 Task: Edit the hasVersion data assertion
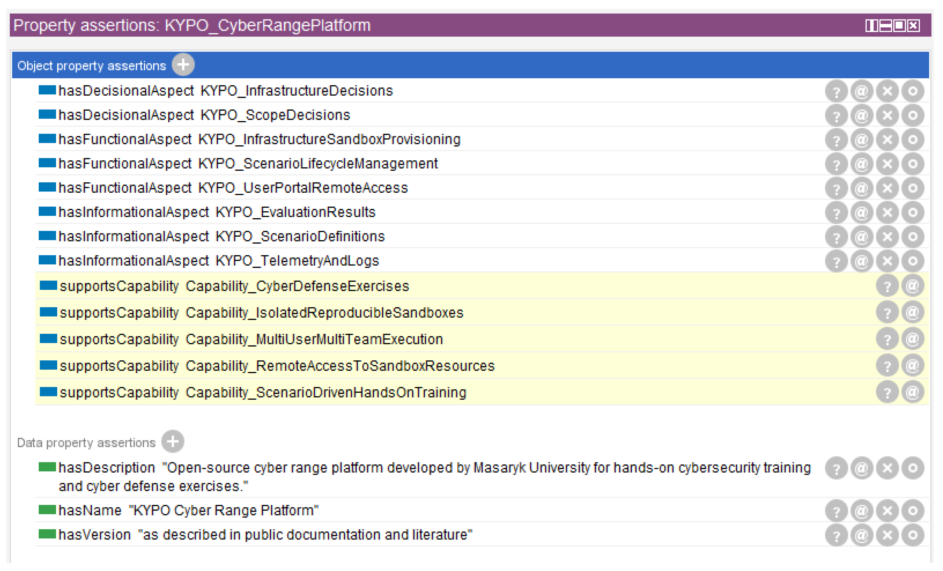click(x=913, y=535)
